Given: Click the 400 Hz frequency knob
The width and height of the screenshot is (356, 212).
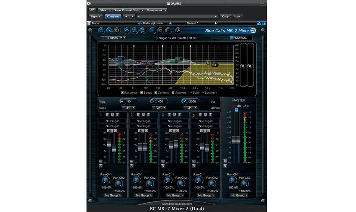Looking at the screenshot, I should 153,102.
